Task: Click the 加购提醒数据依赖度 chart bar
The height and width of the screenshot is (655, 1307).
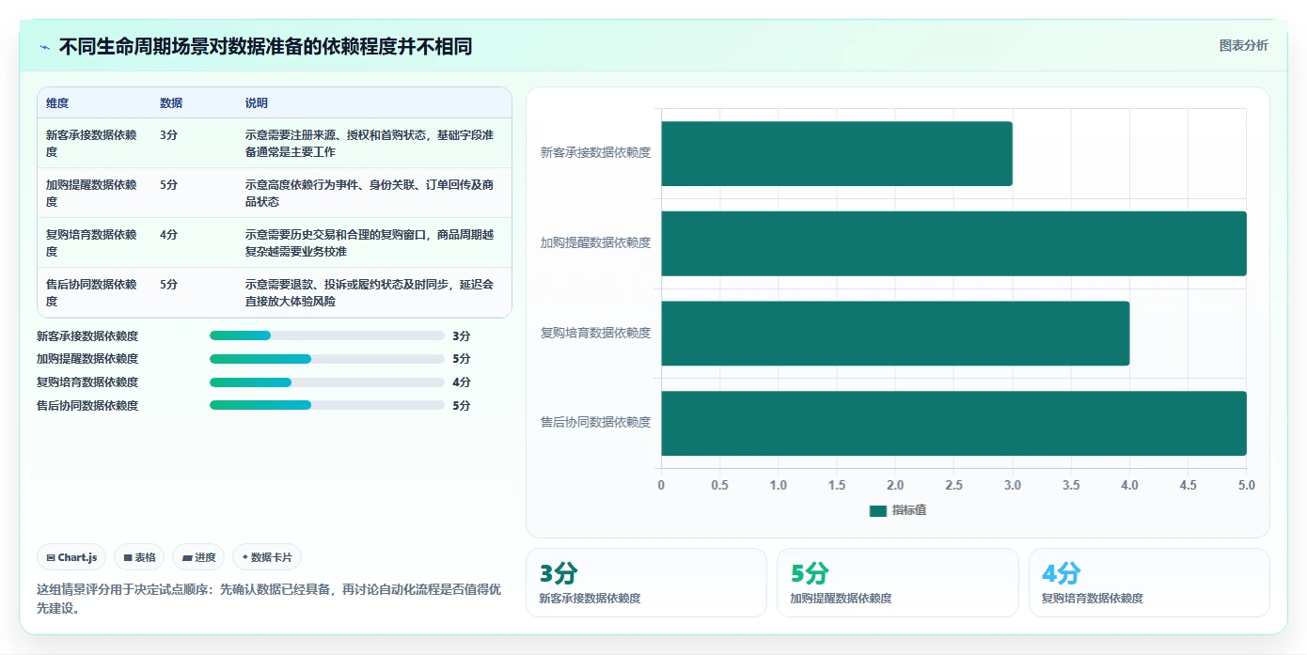Action: (x=953, y=243)
